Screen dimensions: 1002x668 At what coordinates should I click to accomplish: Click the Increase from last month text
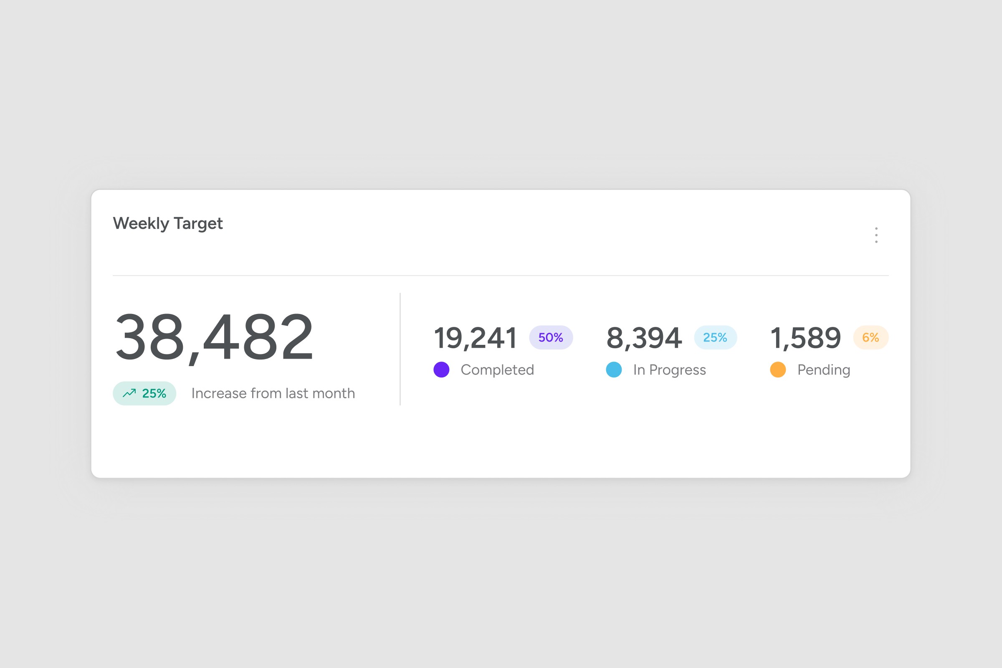point(273,393)
